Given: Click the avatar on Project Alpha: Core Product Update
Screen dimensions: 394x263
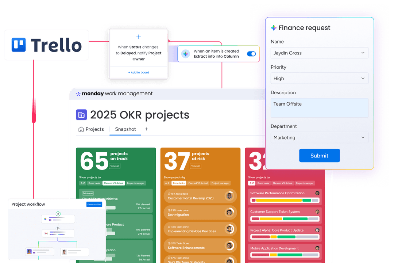Looking at the screenshot, I should click(317, 230).
